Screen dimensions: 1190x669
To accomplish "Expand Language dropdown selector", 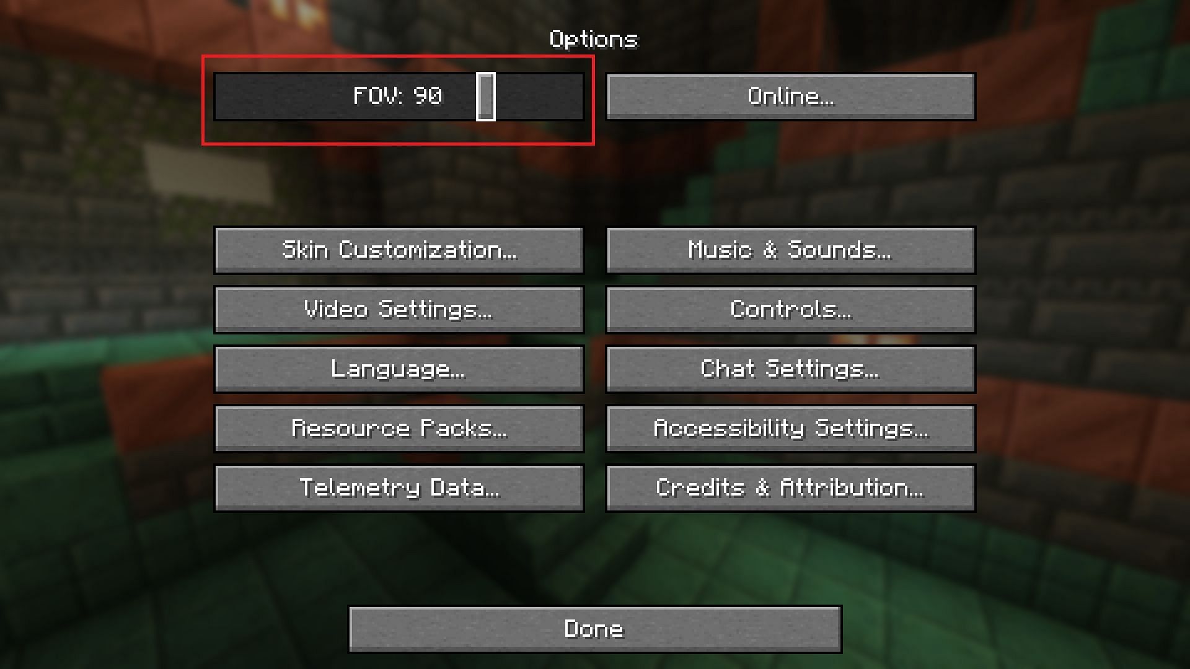I will coord(397,367).
